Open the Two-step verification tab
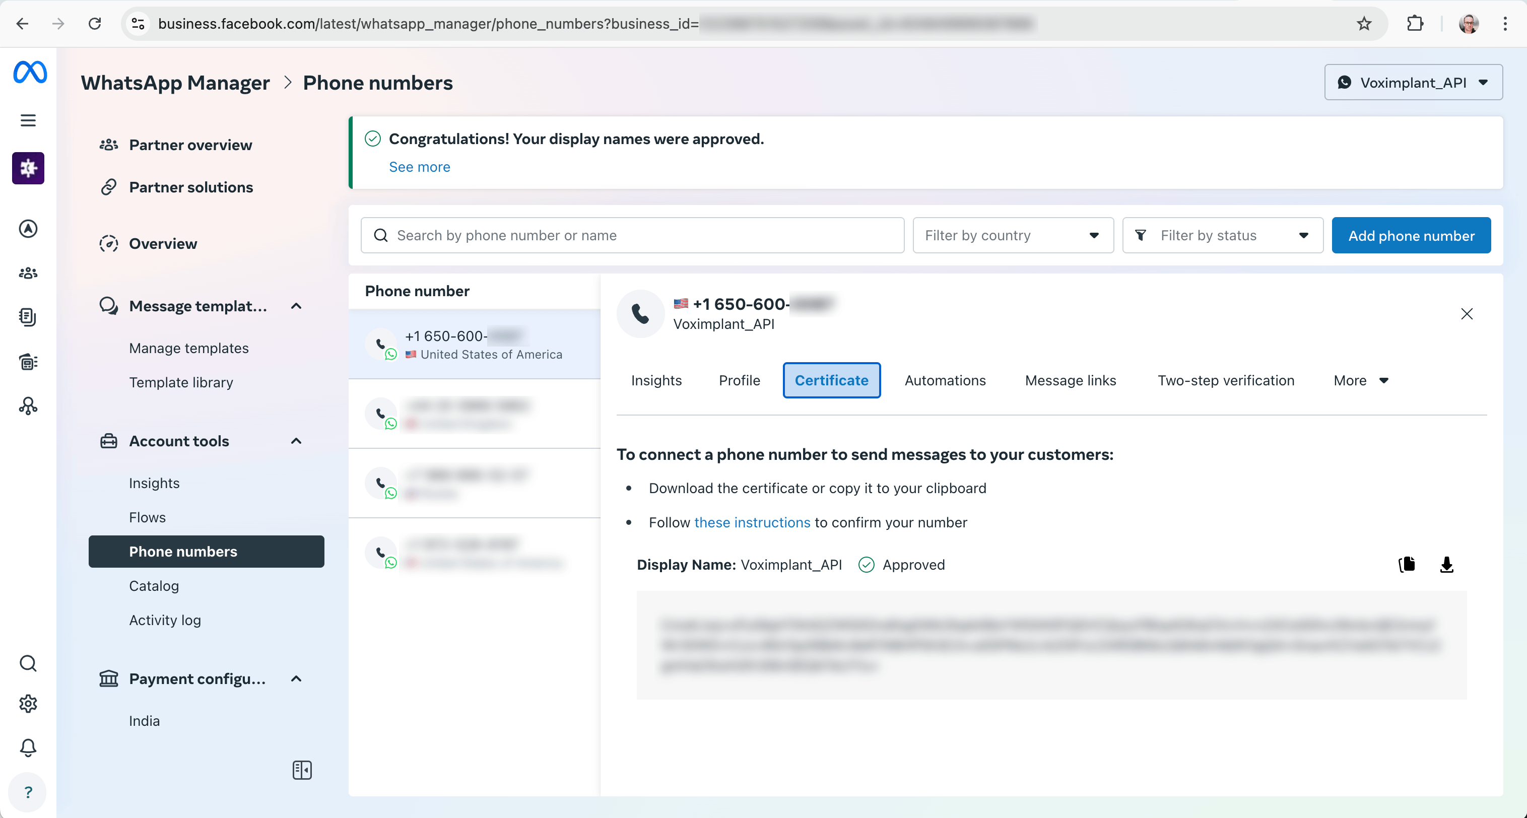The width and height of the screenshot is (1527, 818). pos(1225,381)
